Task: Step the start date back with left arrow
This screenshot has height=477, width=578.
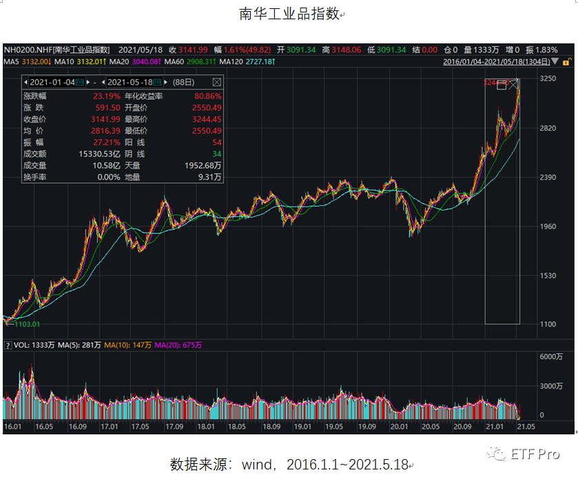Action: coord(25,81)
